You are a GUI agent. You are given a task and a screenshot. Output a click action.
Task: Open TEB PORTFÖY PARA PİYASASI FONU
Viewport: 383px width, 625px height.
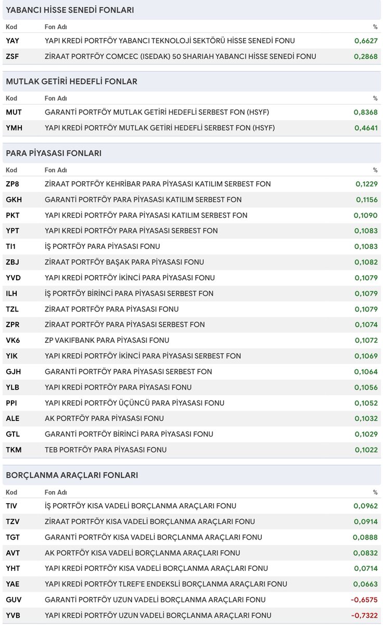click(106, 449)
